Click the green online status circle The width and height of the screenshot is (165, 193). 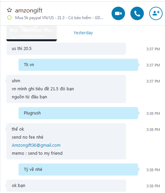pos(9,17)
